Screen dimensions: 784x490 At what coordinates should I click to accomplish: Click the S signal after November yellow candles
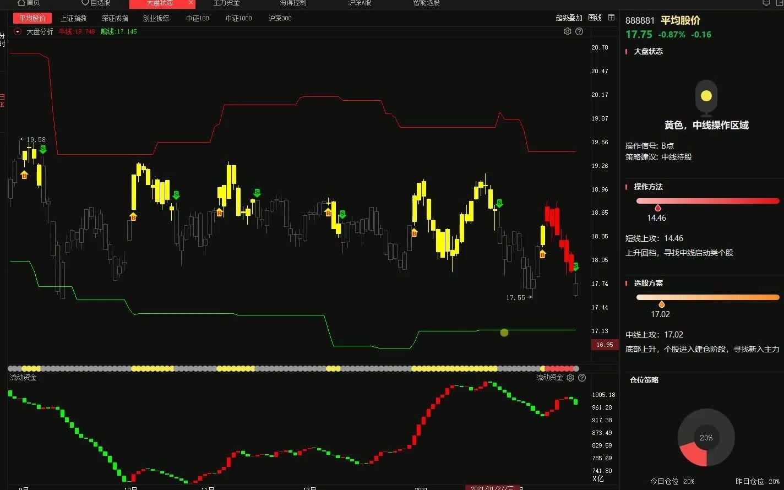click(x=257, y=193)
